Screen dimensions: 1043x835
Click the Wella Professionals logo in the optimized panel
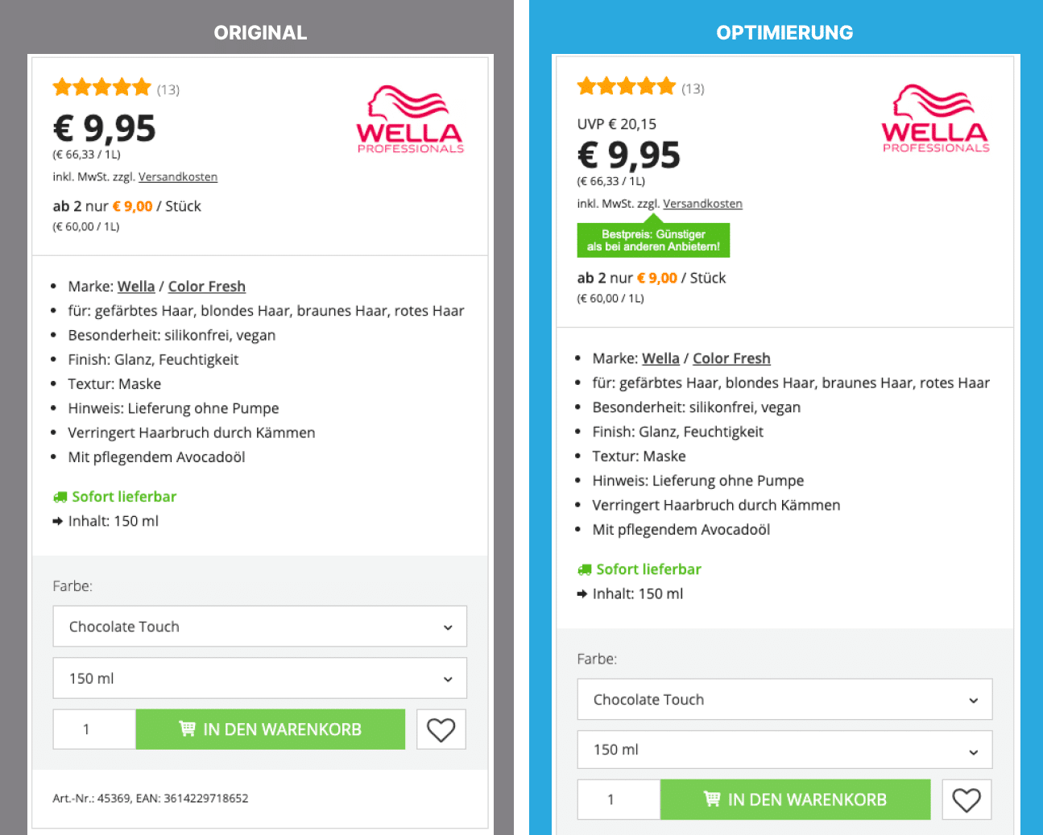click(935, 117)
